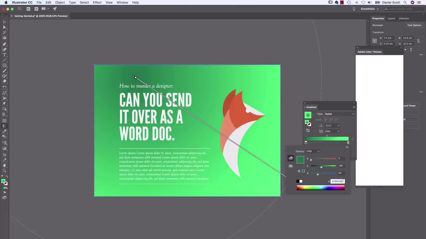Click the W field showing 14.8 cm
The width and height of the screenshot is (426, 239).
tap(408, 38)
